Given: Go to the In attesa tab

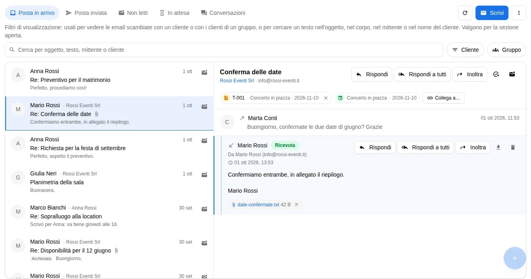Looking at the screenshot, I should click(x=175, y=13).
